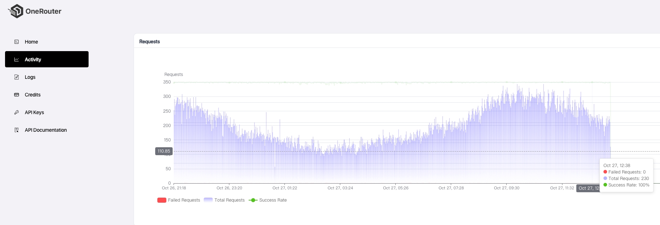The width and height of the screenshot is (660, 225).
Task: Toggle Success Rate legend label
Action: (273, 200)
